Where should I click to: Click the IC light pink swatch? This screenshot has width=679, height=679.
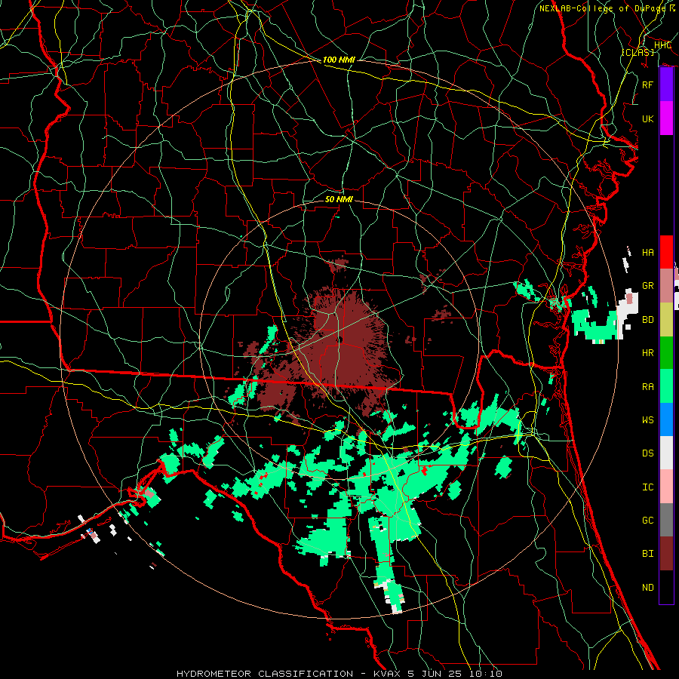tap(666, 487)
